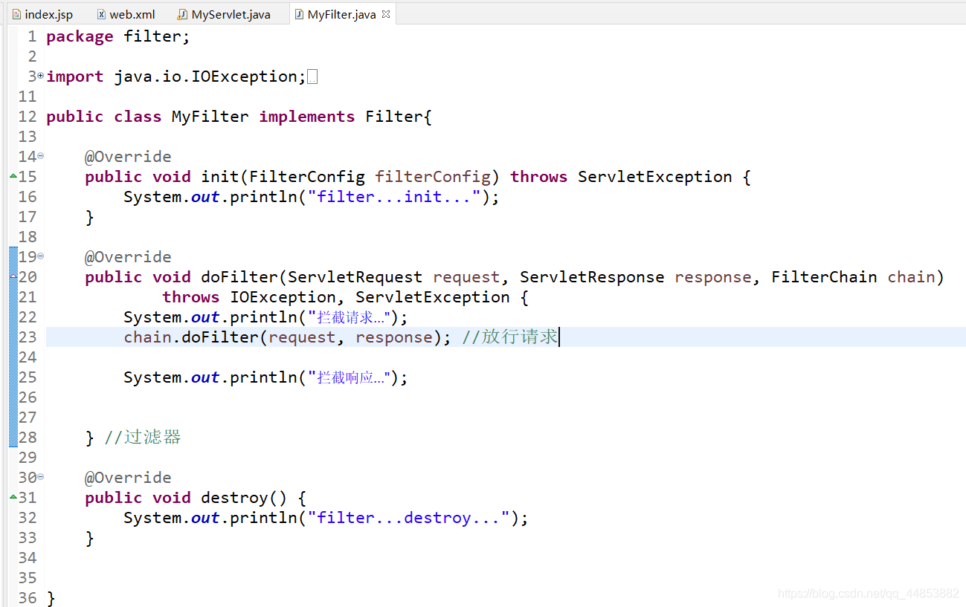Viewport: 966px width, 607px height.
Task: Click 'chain.doFilter' call on line 23
Action: (x=191, y=337)
